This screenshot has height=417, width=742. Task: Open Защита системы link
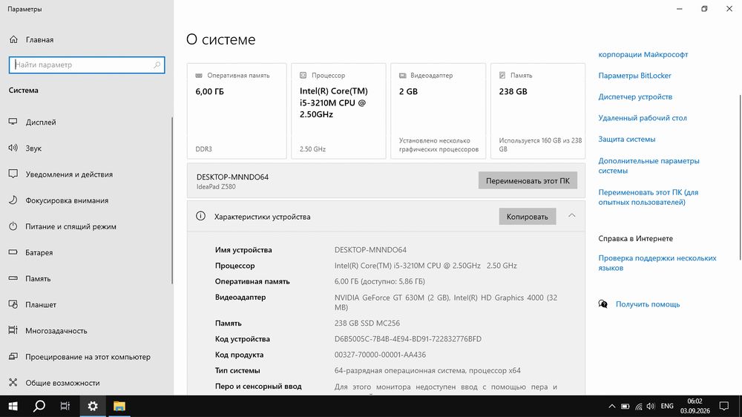coord(626,139)
